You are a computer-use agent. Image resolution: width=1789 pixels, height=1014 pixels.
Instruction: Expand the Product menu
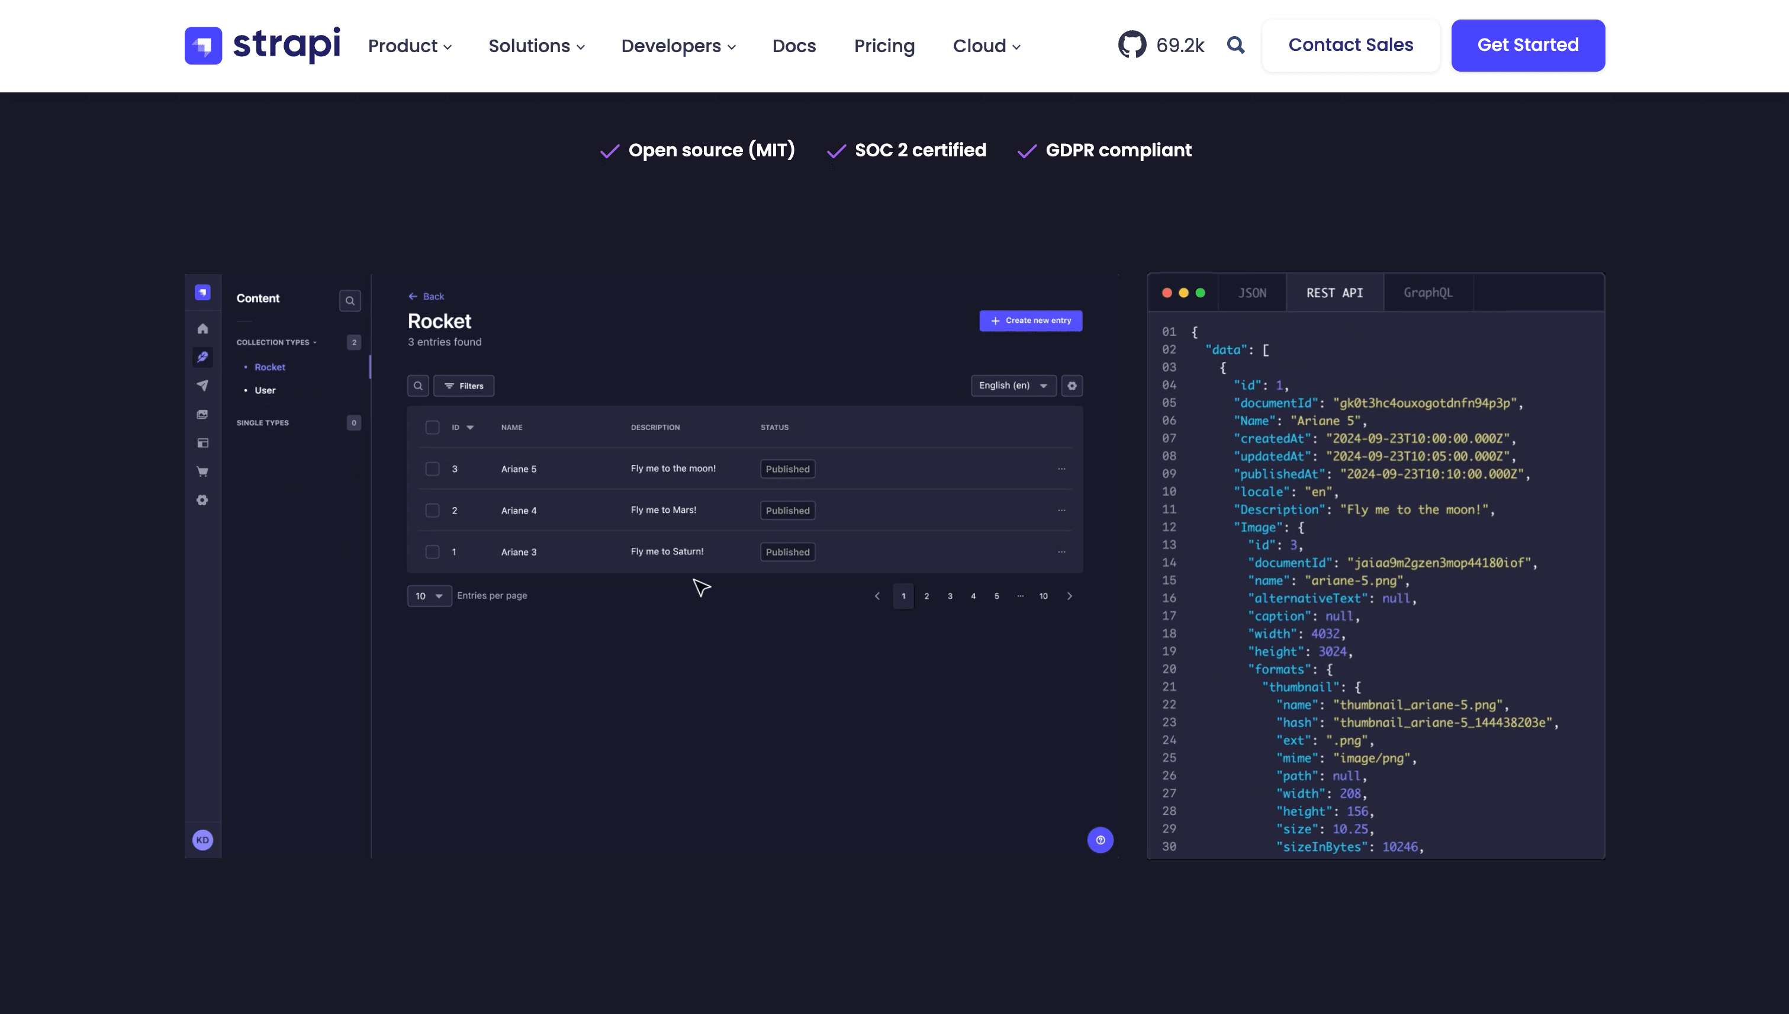click(409, 46)
